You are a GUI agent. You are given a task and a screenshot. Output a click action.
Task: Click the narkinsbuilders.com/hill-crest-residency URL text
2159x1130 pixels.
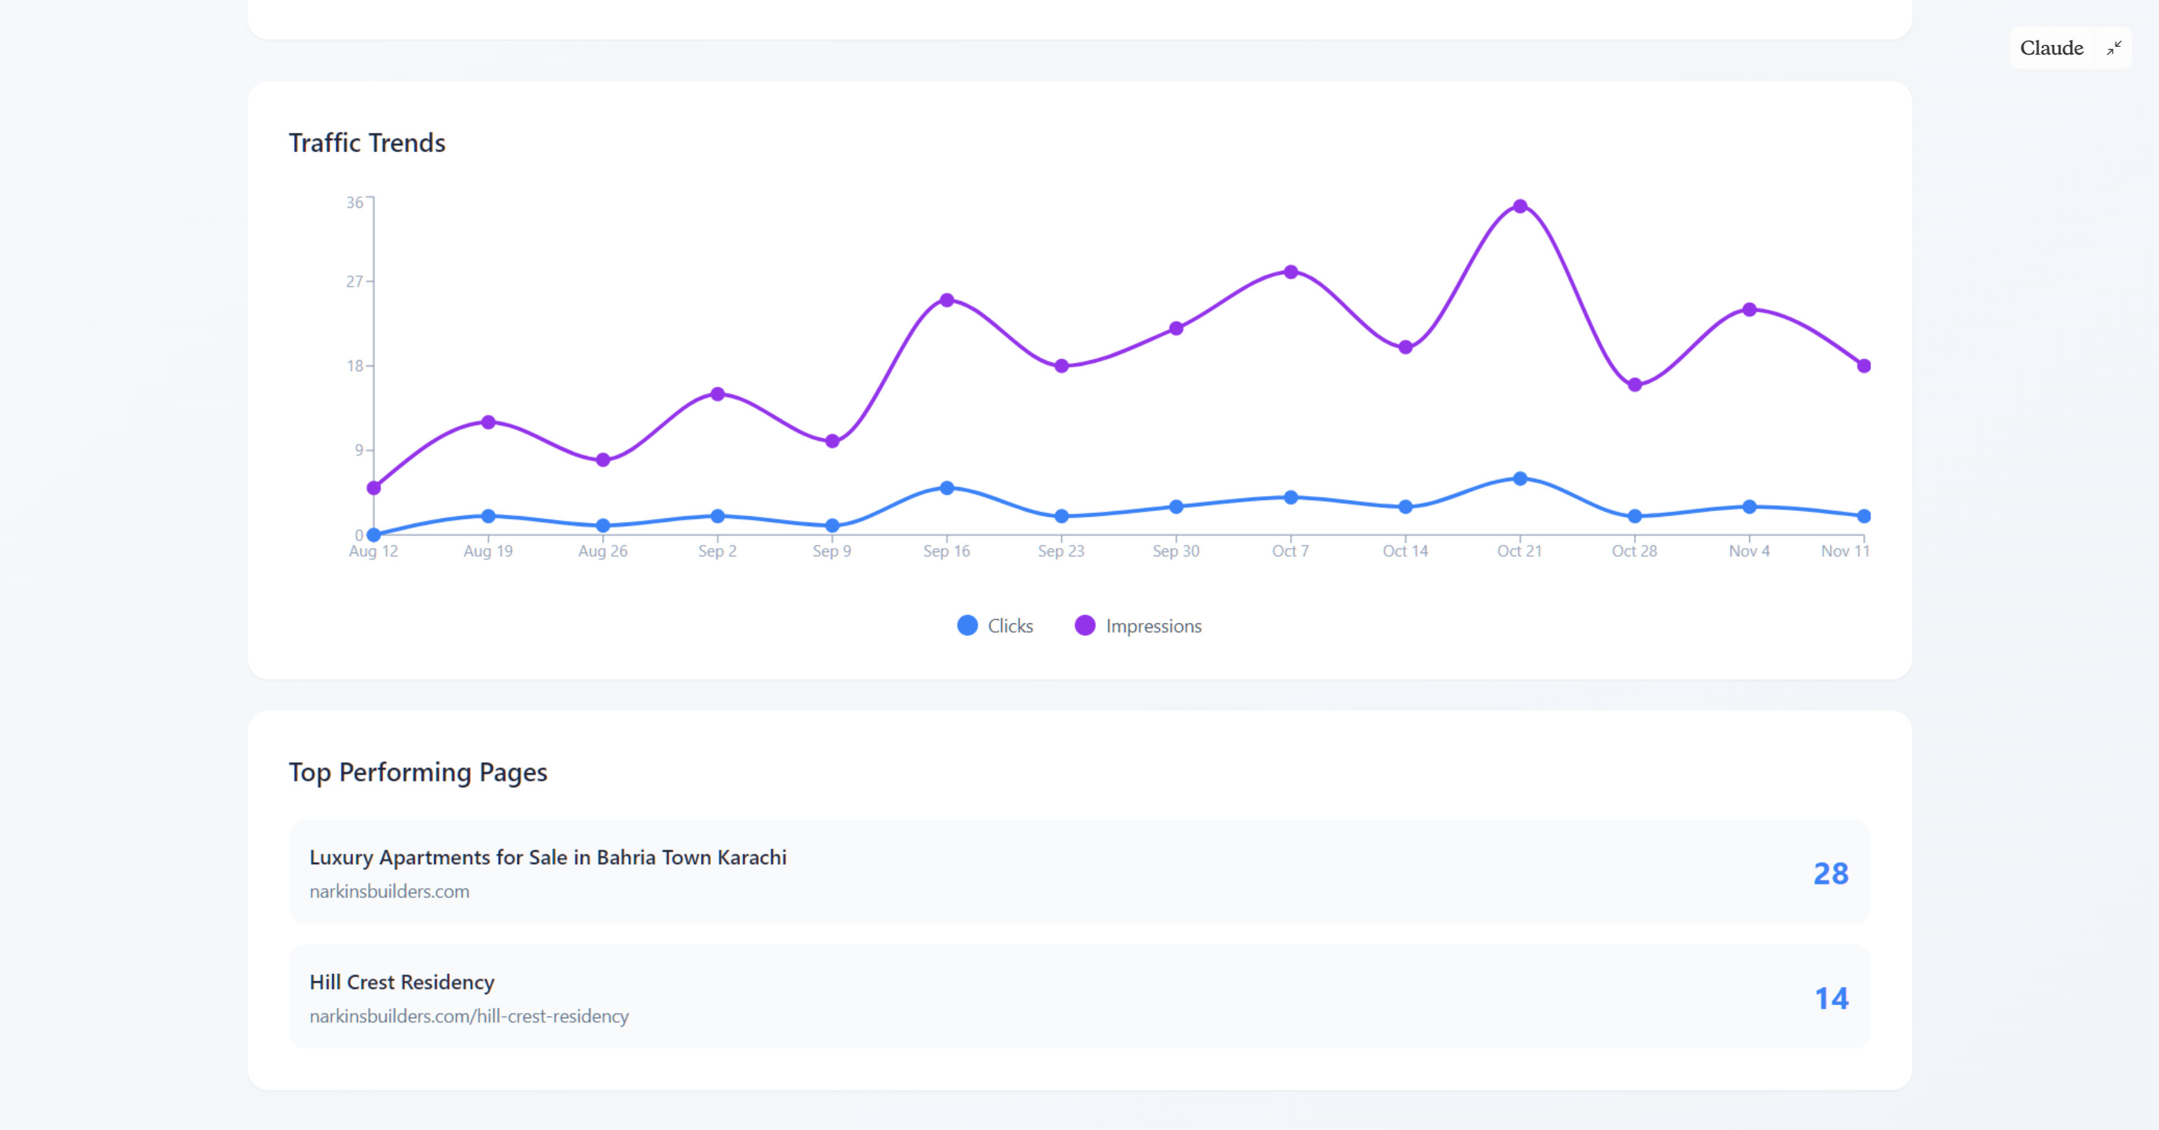(470, 1016)
